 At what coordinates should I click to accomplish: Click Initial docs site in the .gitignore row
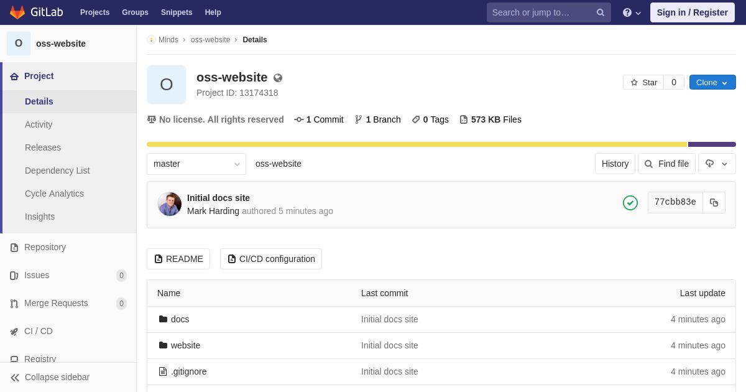click(390, 371)
